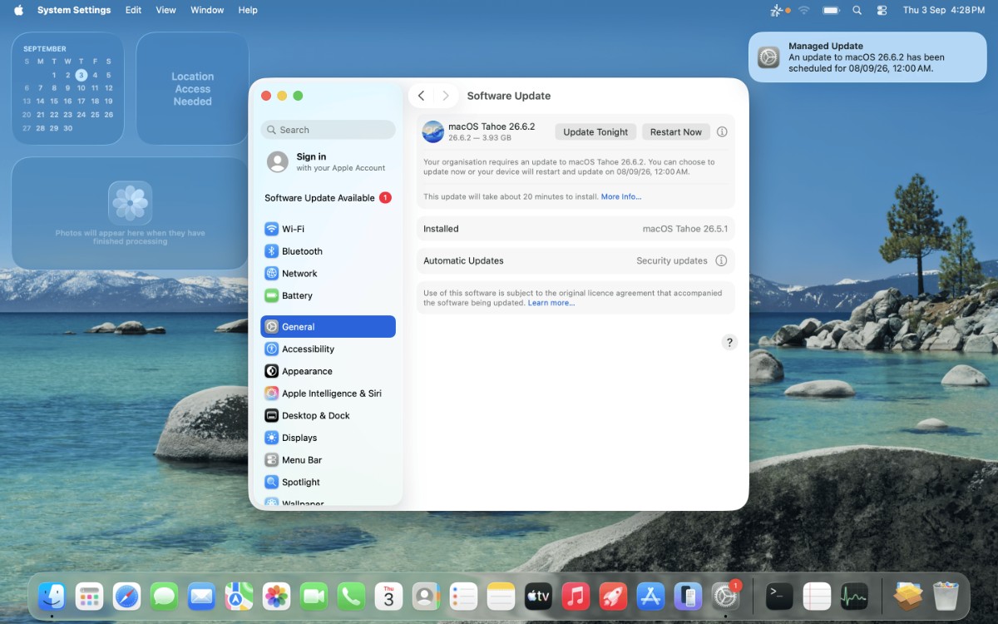This screenshot has height=624, width=998.
Task: Open Messages from the Dock
Action: click(164, 597)
